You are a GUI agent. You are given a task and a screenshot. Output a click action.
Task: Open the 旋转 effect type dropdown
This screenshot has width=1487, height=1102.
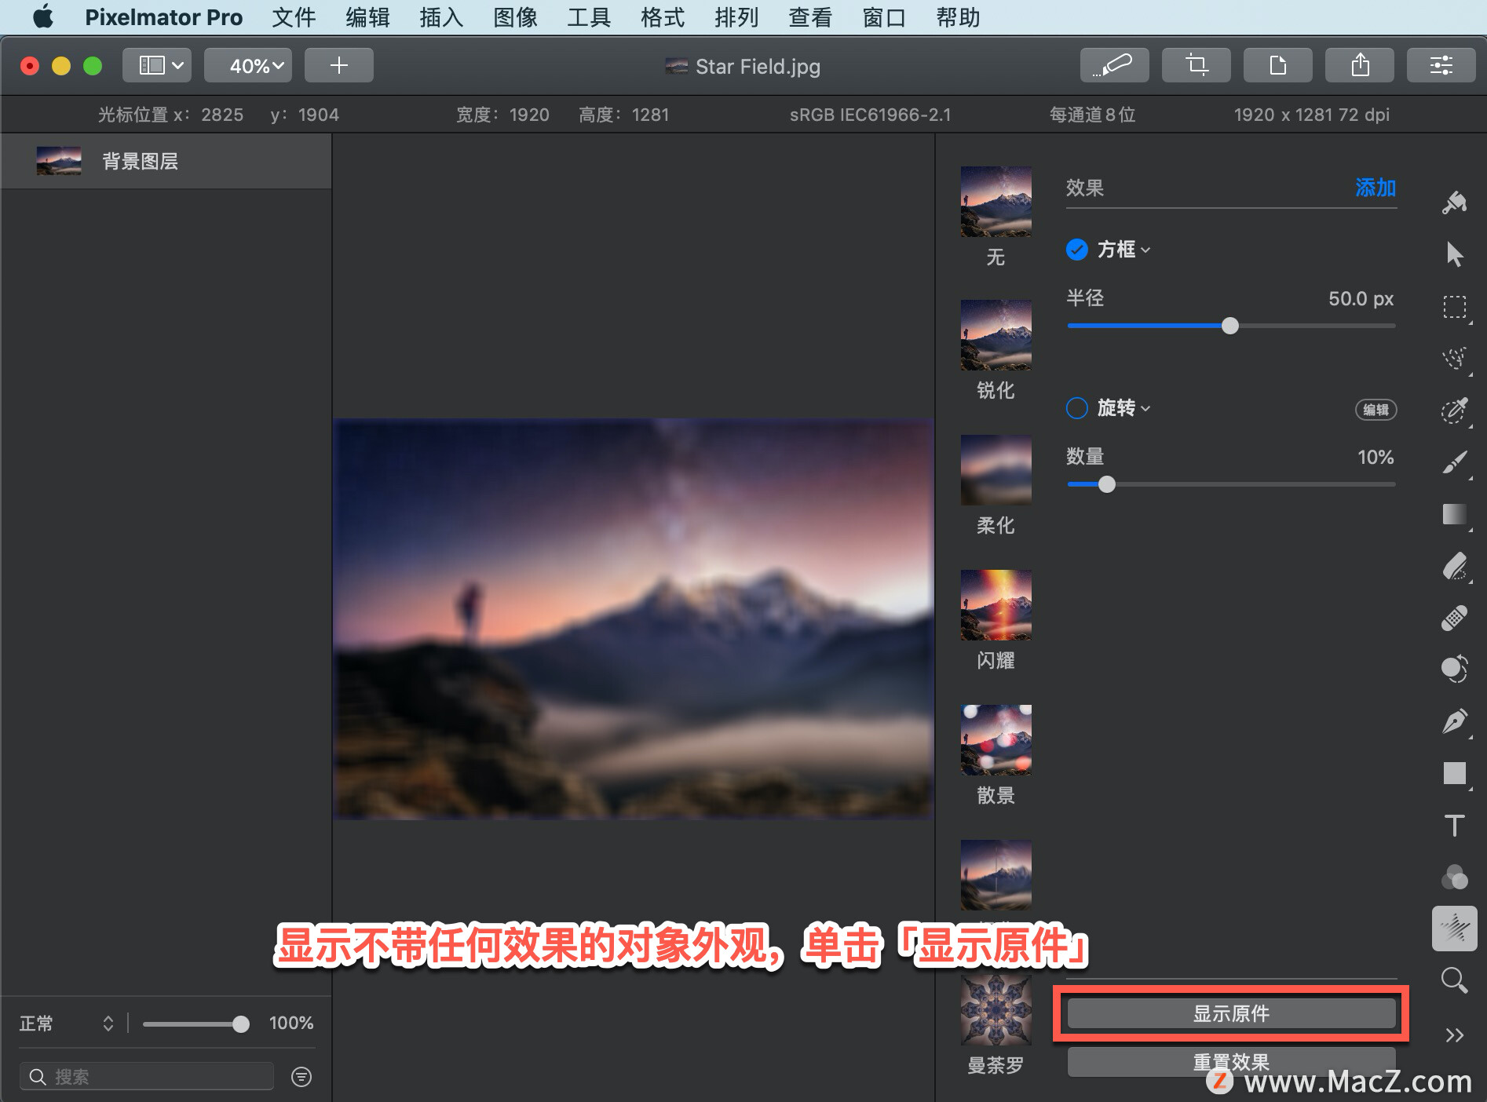point(1124,408)
